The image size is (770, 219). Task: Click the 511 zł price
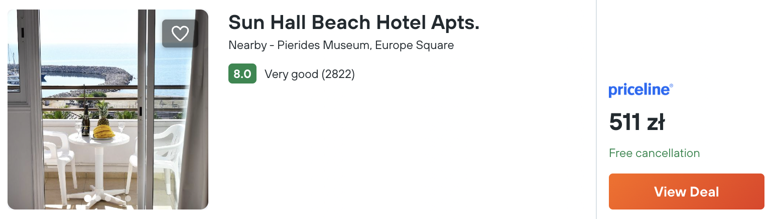636,122
